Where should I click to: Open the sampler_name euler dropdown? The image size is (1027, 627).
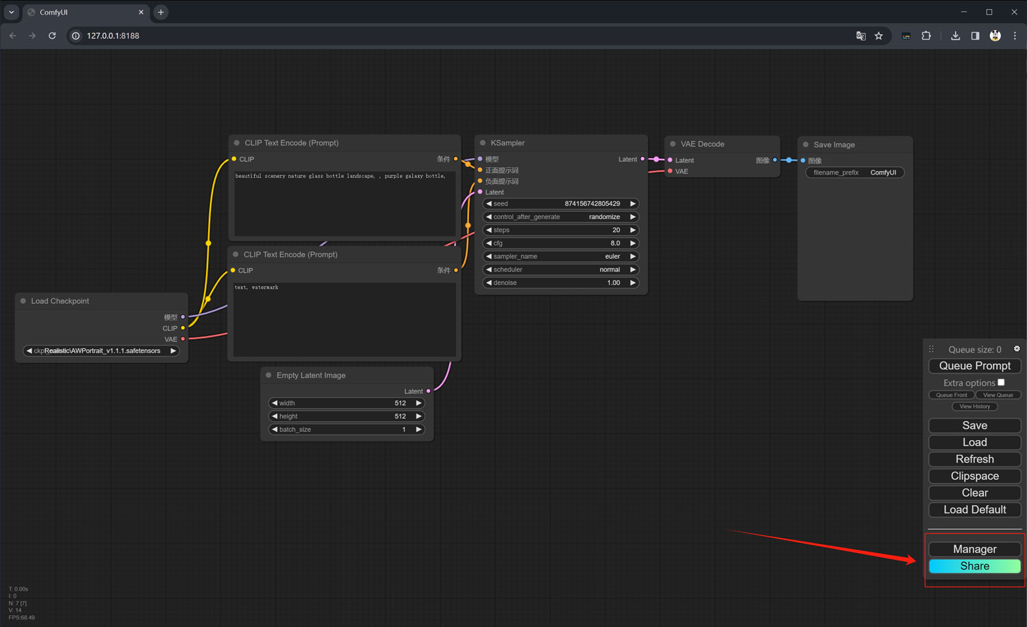(561, 257)
